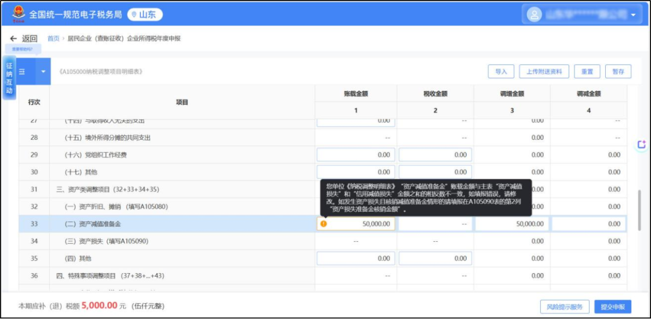
Task: Open the 征纳互动 side panel
Action: point(9,78)
